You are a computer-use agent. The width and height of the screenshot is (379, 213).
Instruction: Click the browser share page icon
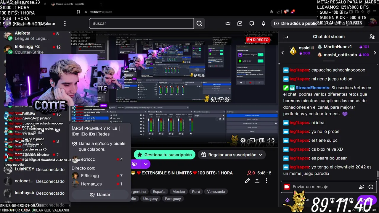(279, 12)
